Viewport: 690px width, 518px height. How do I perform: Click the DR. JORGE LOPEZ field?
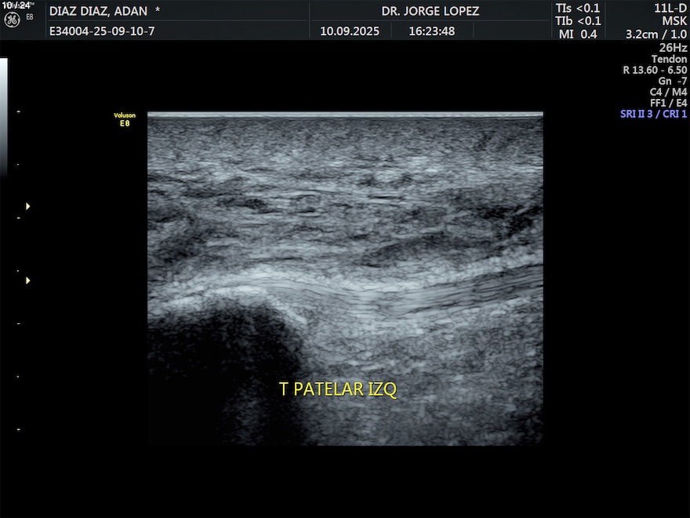[430, 11]
